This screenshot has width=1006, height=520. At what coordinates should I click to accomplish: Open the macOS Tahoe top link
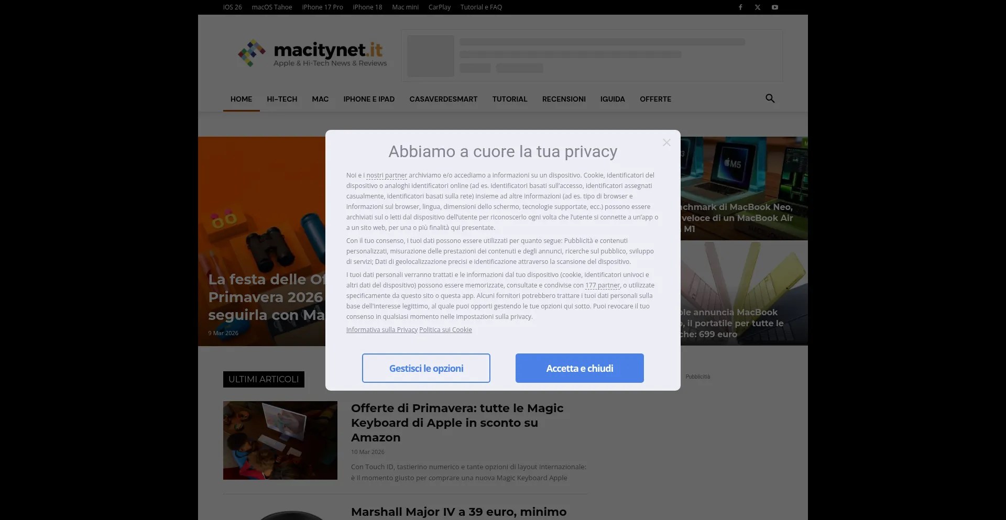click(272, 7)
